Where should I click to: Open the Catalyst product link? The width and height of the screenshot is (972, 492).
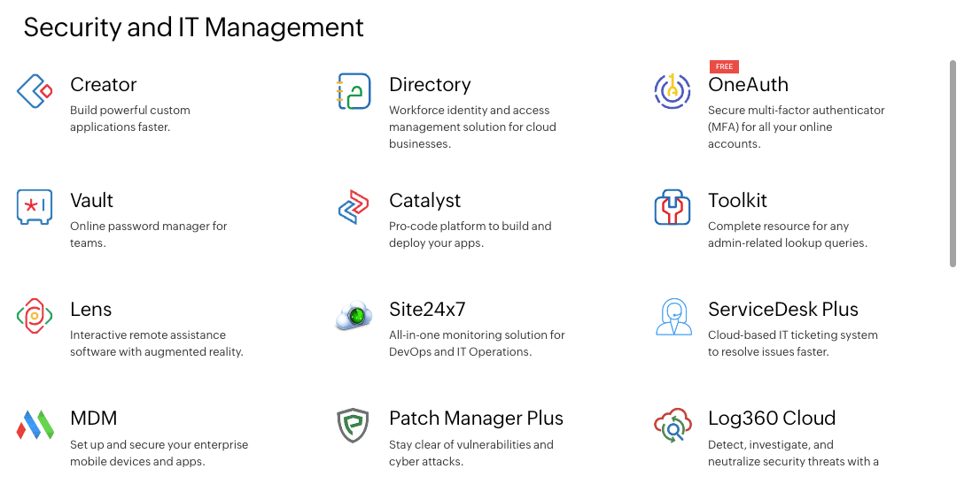tap(424, 200)
